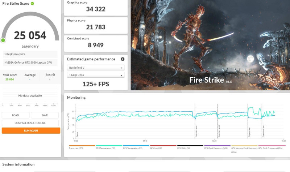
Task: Click the Monitoring section heading
Action: pos(76,98)
